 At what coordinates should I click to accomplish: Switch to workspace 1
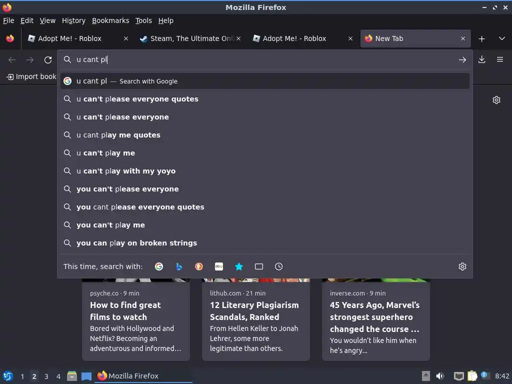point(22,376)
